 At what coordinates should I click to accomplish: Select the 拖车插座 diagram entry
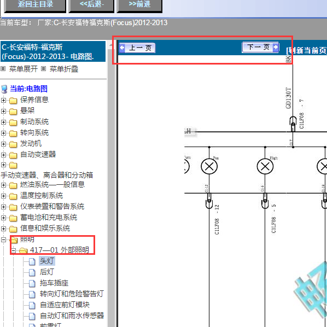point(54,283)
